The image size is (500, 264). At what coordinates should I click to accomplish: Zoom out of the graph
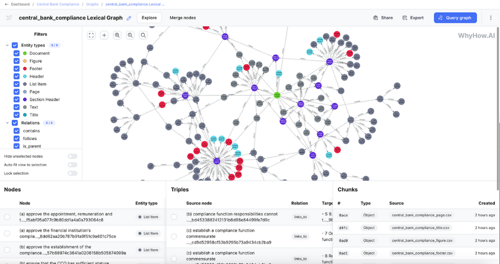pyautogui.click(x=130, y=35)
